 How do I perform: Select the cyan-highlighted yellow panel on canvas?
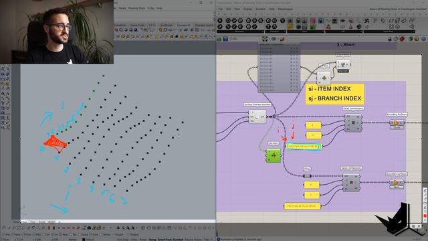pos(304,147)
